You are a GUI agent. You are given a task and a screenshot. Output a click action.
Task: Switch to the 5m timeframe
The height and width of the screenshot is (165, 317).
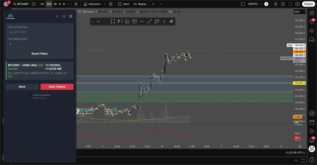click(42, 4)
